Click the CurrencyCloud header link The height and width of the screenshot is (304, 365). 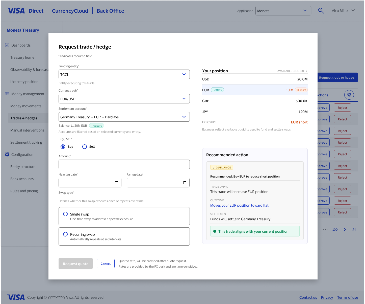[70, 11]
